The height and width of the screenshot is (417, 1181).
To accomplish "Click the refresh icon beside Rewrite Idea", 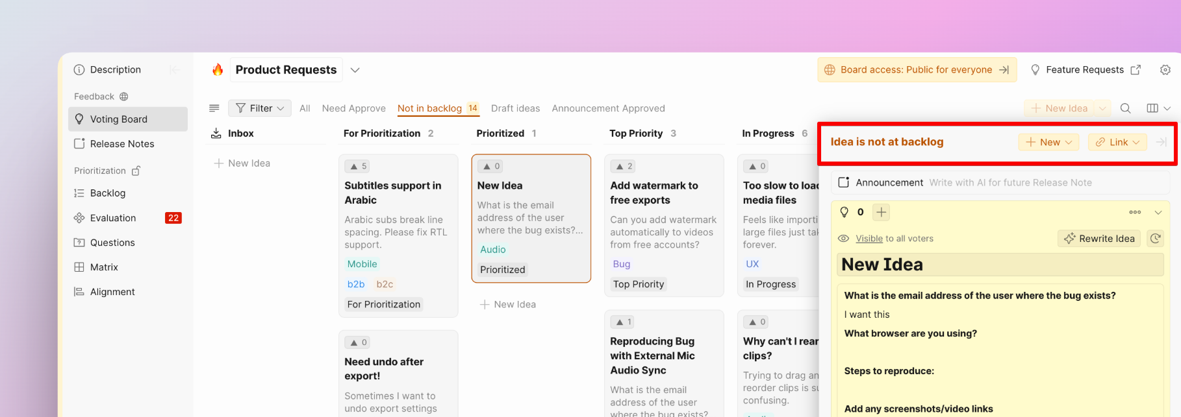I will 1155,239.
